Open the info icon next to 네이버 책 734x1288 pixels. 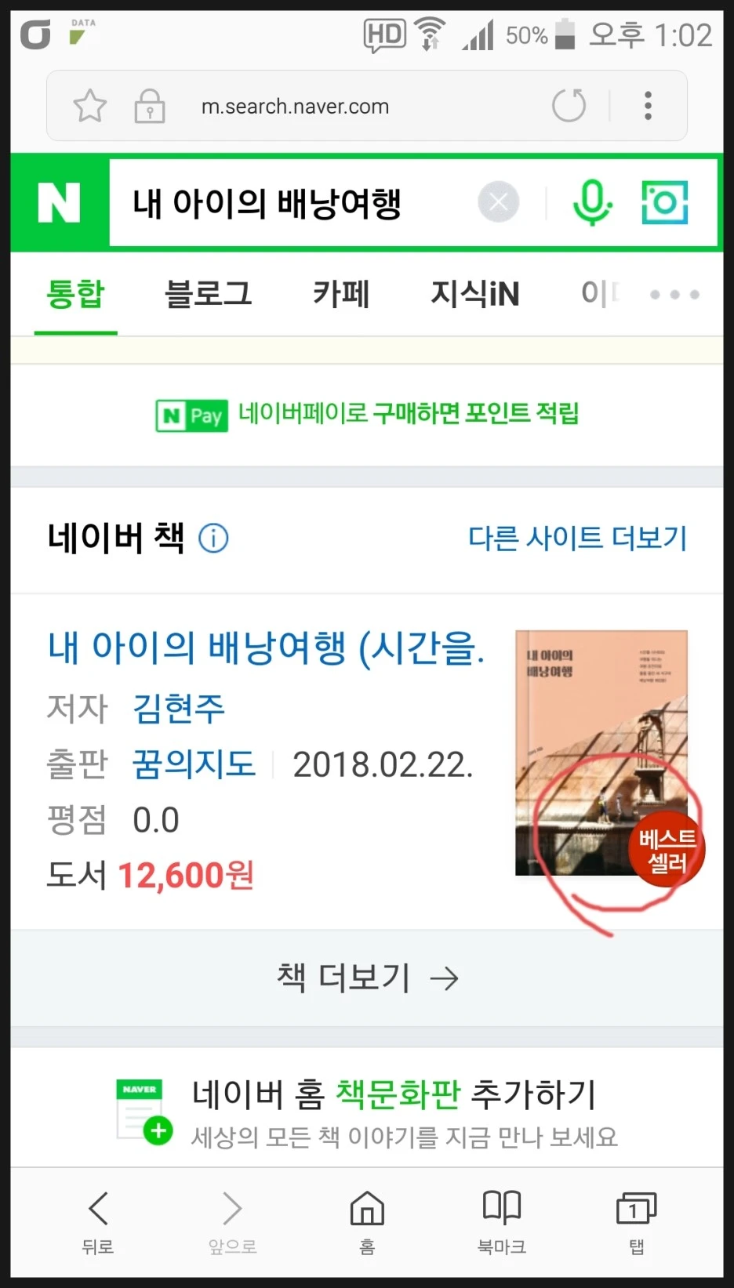[x=213, y=539]
